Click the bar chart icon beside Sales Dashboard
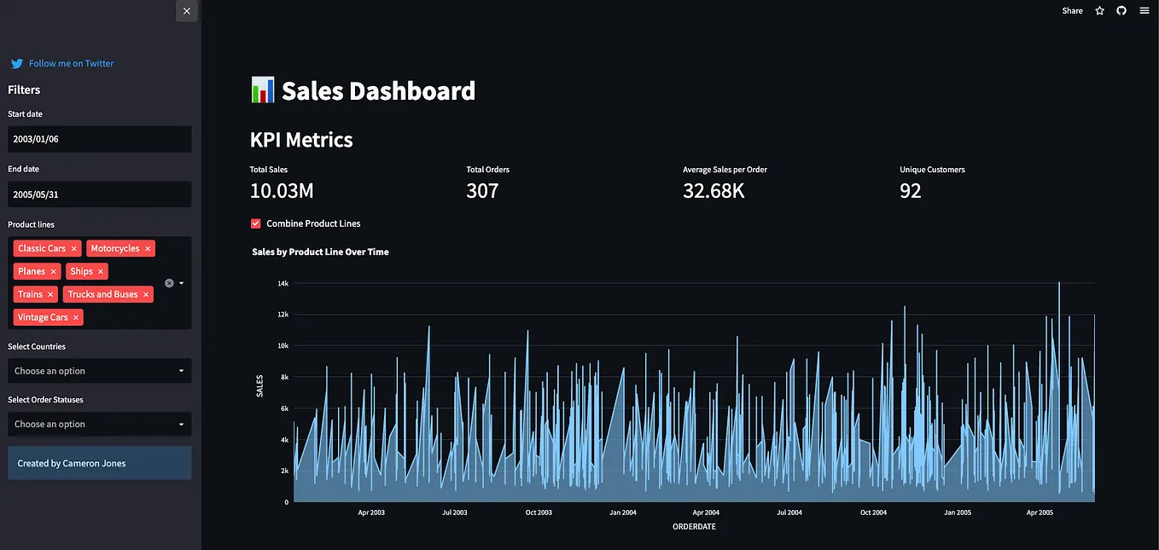Image resolution: width=1159 pixels, height=550 pixels. pyautogui.click(x=261, y=89)
